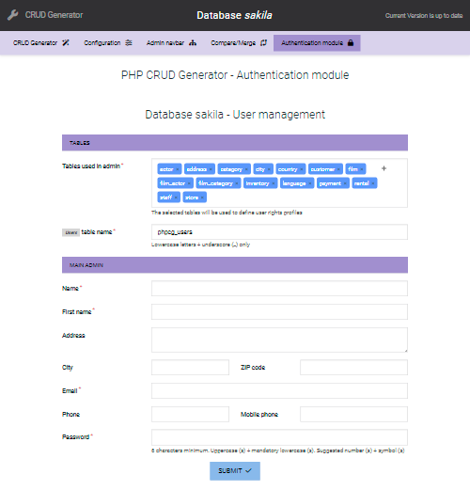The image size is (470, 490).
Task: Expand the tables selector with plus icon
Action: coord(384,168)
